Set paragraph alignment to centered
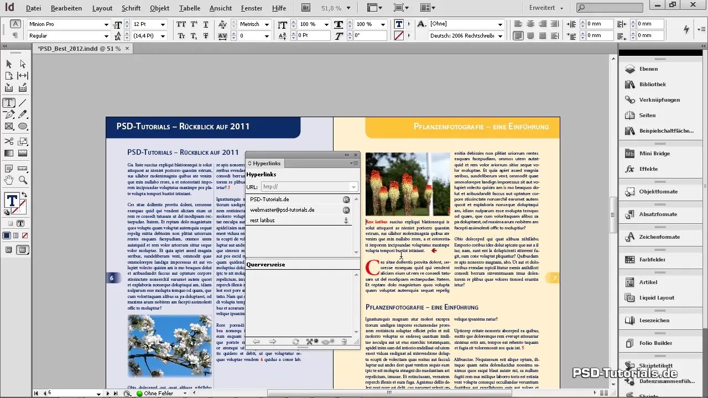 click(530, 25)
